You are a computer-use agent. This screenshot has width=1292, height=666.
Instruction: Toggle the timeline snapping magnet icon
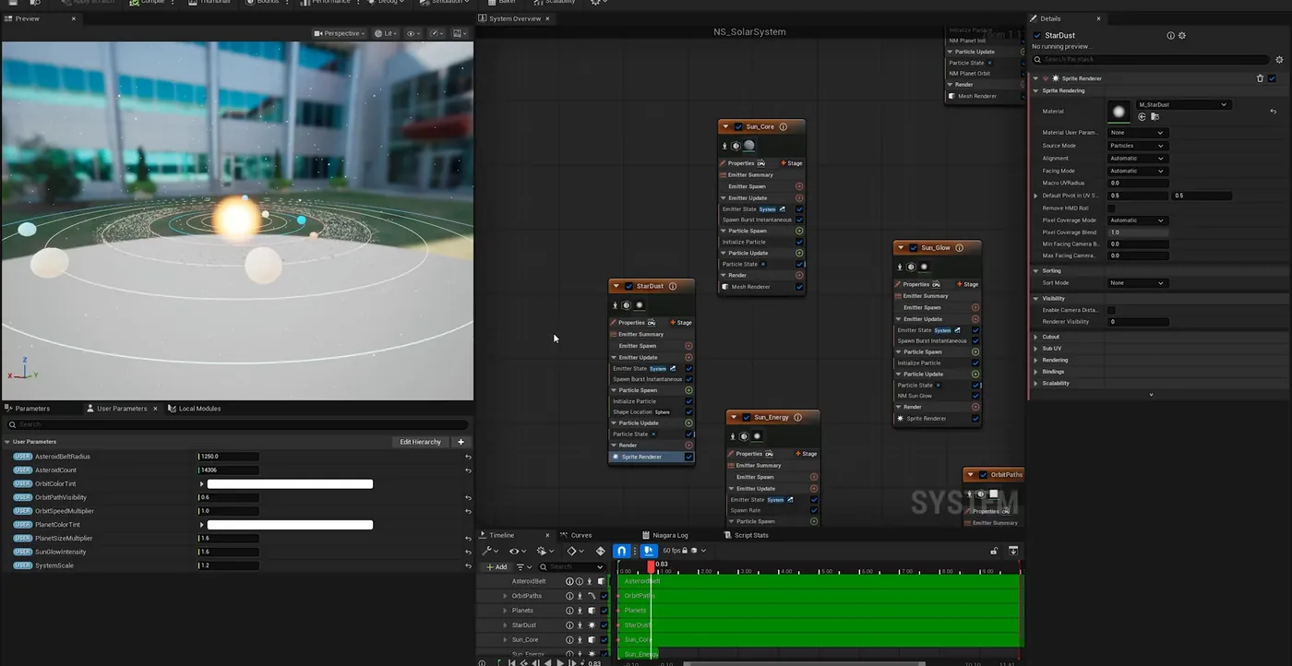click(622, 551)
